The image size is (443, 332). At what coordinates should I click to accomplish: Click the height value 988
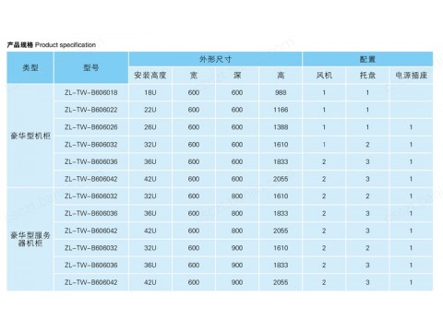click(281, 92)
